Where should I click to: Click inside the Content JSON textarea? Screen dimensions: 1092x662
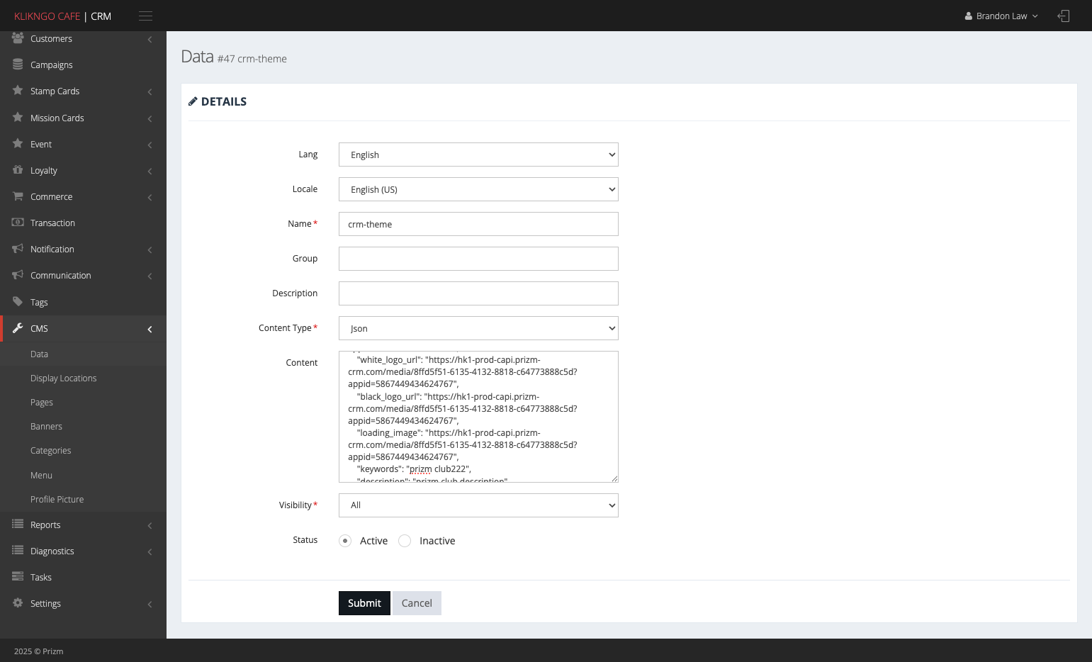(x=478, y=417)
